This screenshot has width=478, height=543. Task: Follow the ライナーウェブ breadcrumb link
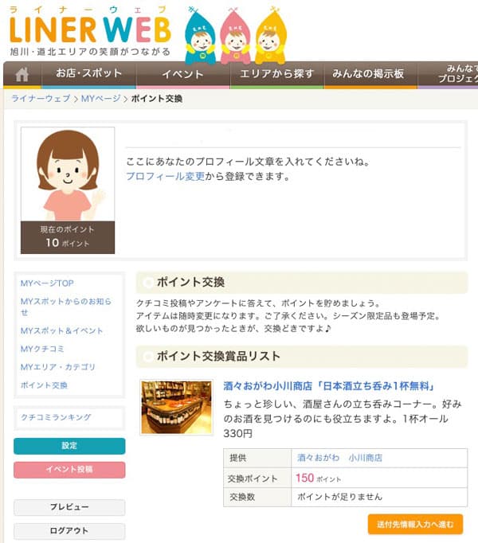[x=41, y=99]
